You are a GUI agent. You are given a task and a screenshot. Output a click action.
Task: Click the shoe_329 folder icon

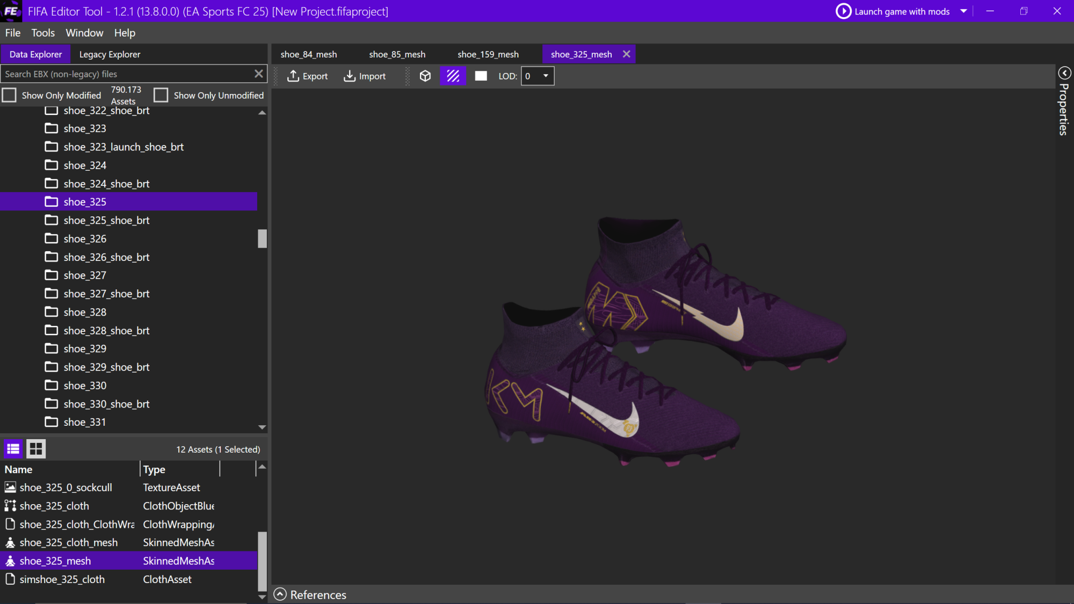pos(52,349)
